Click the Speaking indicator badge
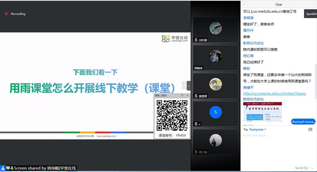 311,14
